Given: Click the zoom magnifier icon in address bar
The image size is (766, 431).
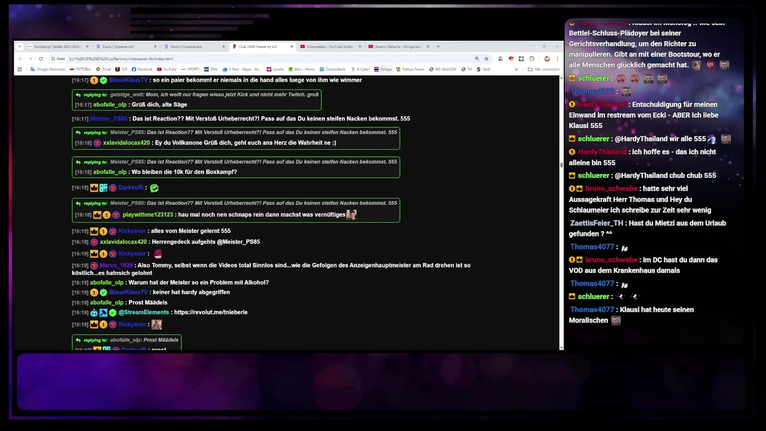Looking at the screenshot, I should [477, 59].
